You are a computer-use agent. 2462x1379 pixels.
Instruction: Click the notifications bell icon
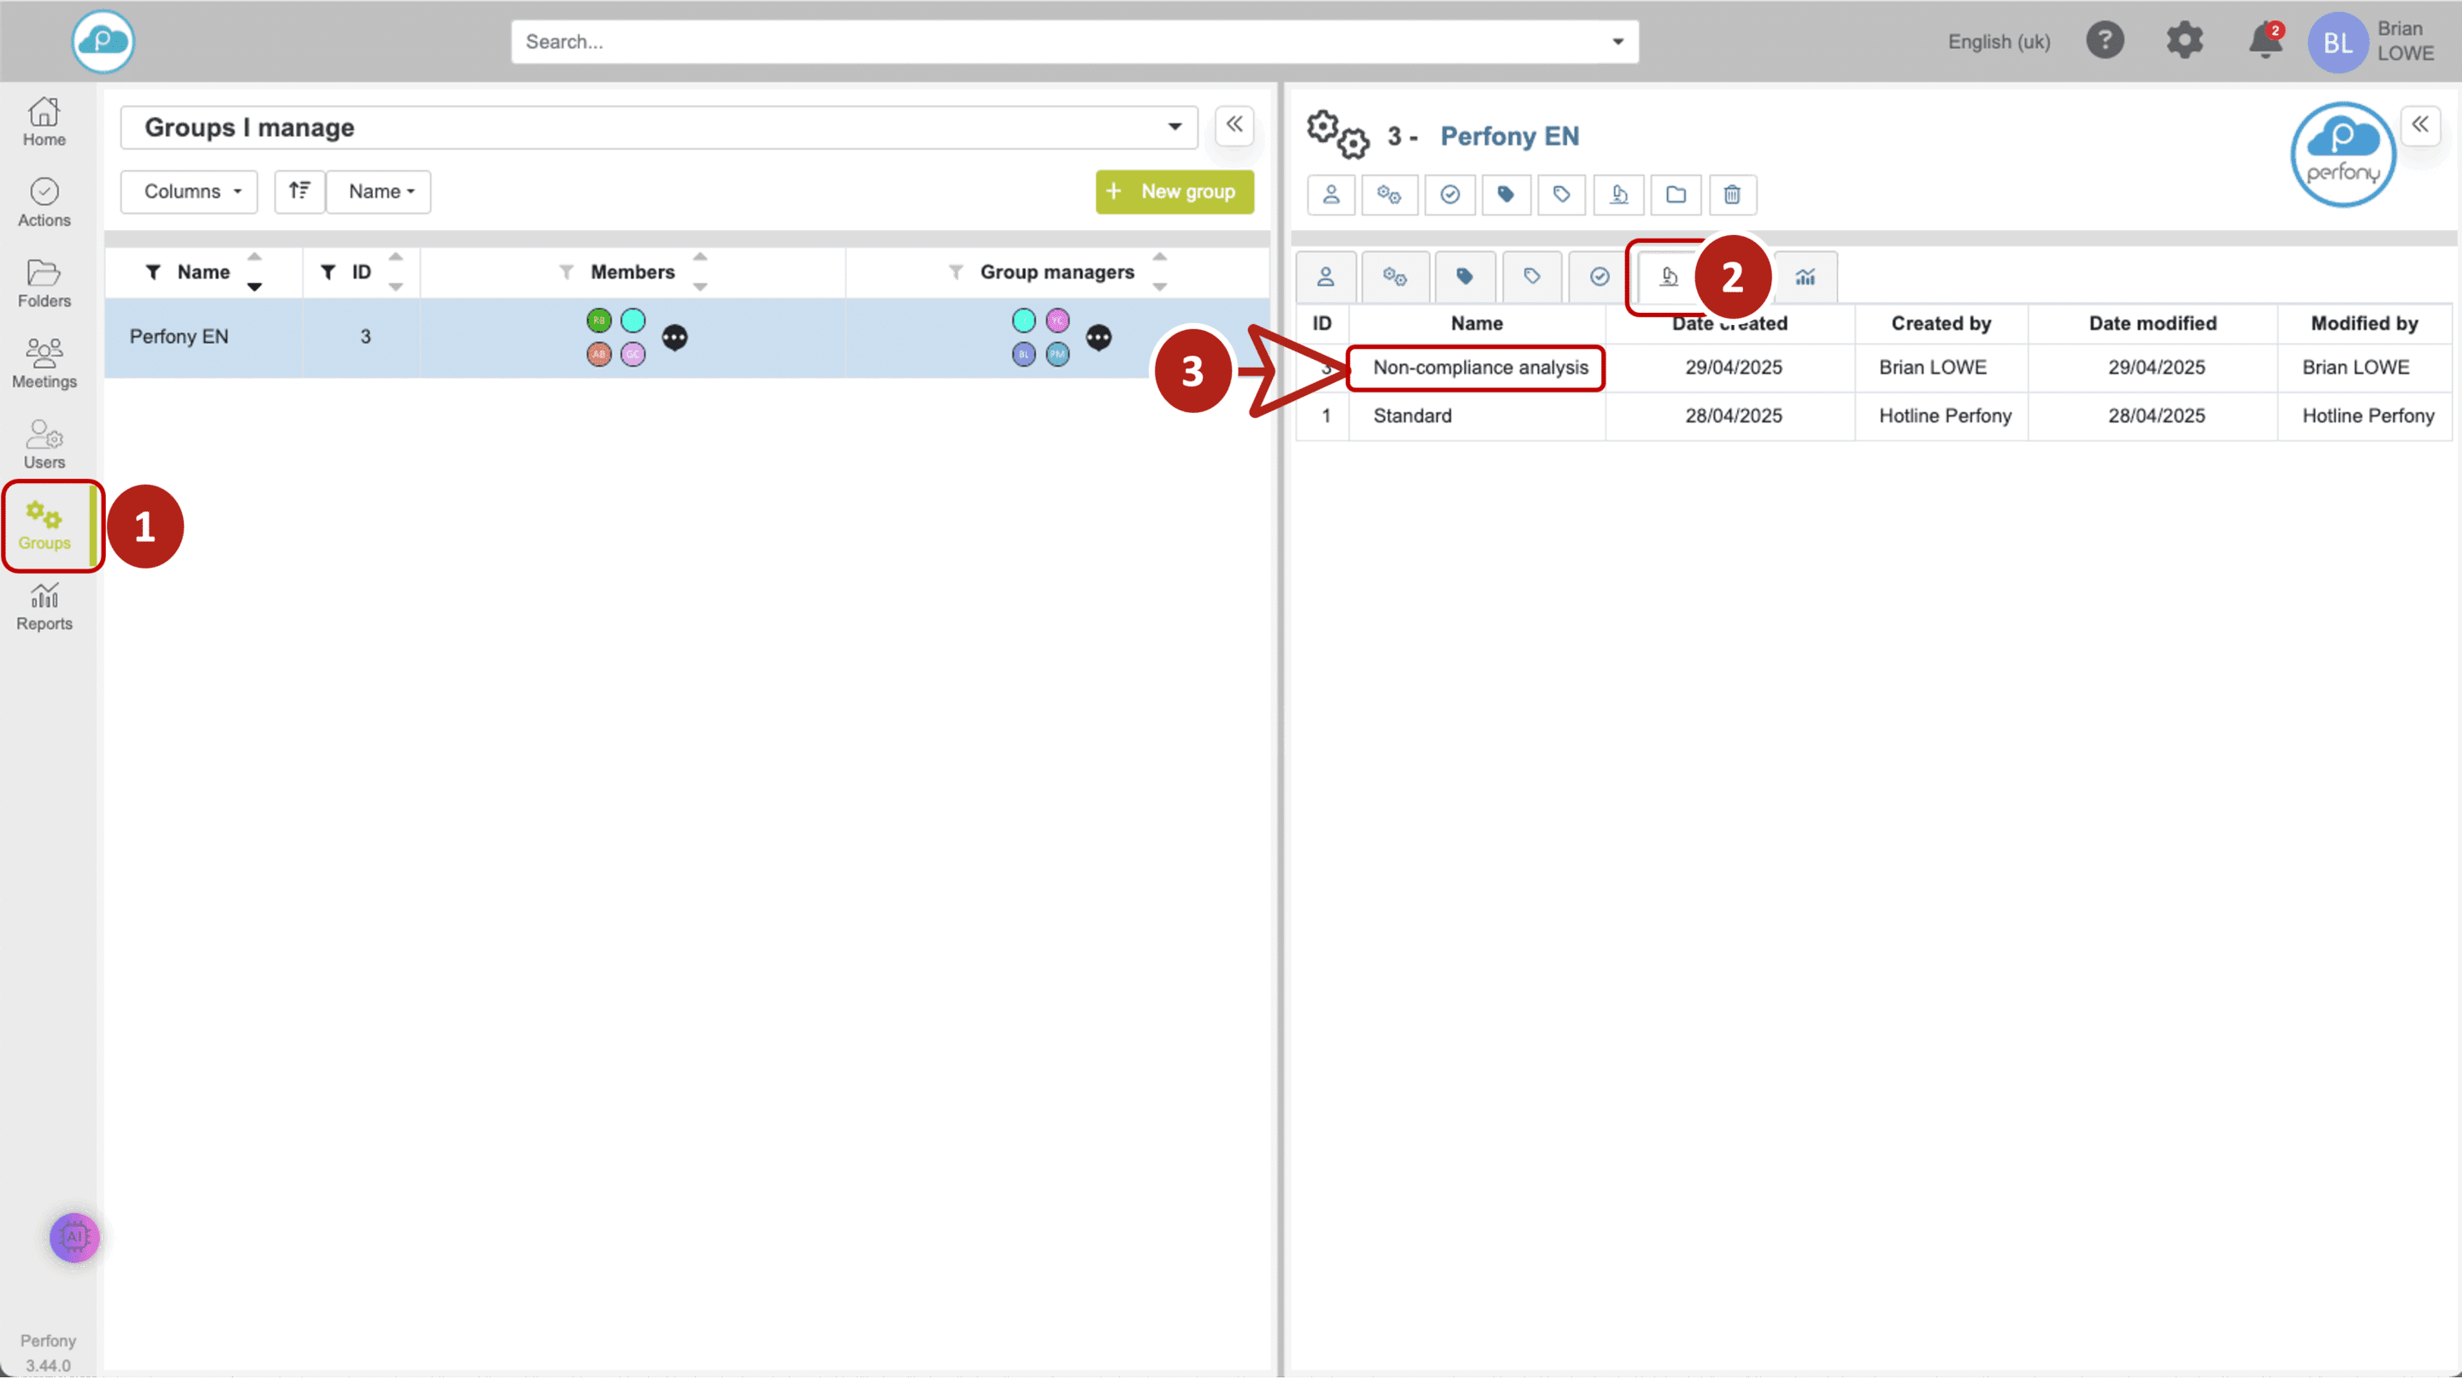click(2265, 41)
